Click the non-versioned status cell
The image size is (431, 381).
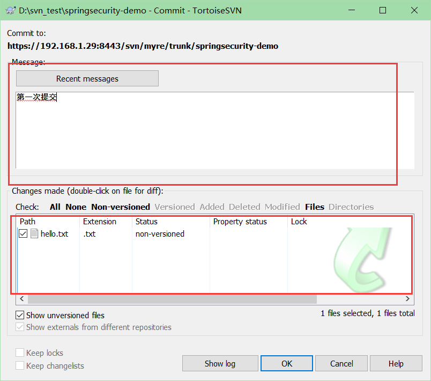(x=160, y=234)
